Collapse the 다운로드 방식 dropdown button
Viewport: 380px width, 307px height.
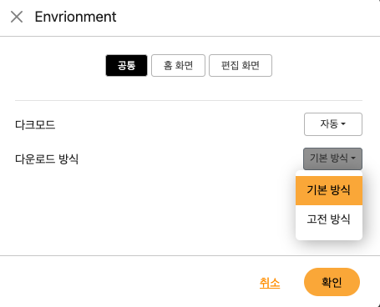click(332, 159)
